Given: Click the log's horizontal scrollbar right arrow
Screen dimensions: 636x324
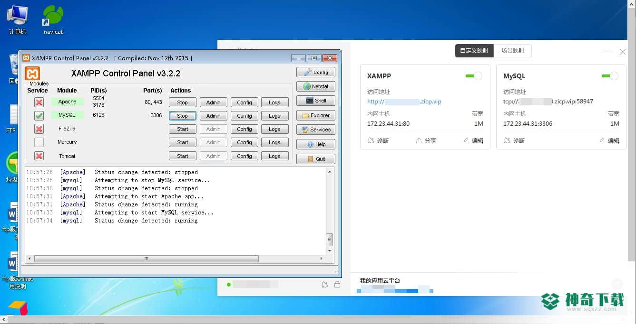Looking at the screenshot, I should 322,259.
